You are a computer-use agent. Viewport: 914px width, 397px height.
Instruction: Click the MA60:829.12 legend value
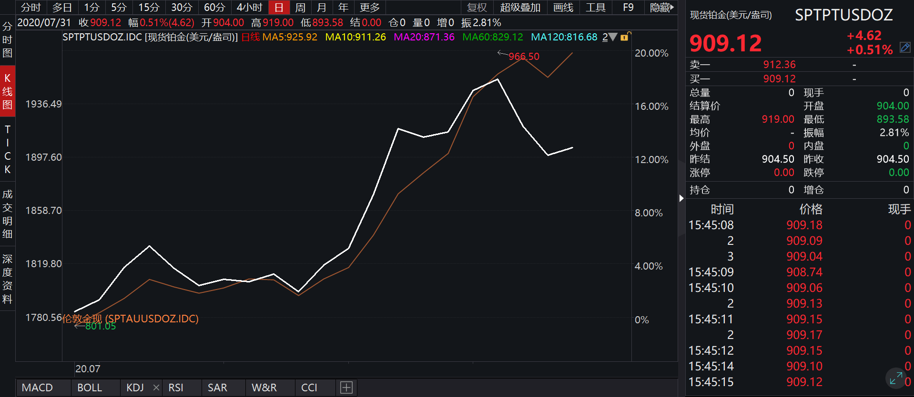coord(493,37)
